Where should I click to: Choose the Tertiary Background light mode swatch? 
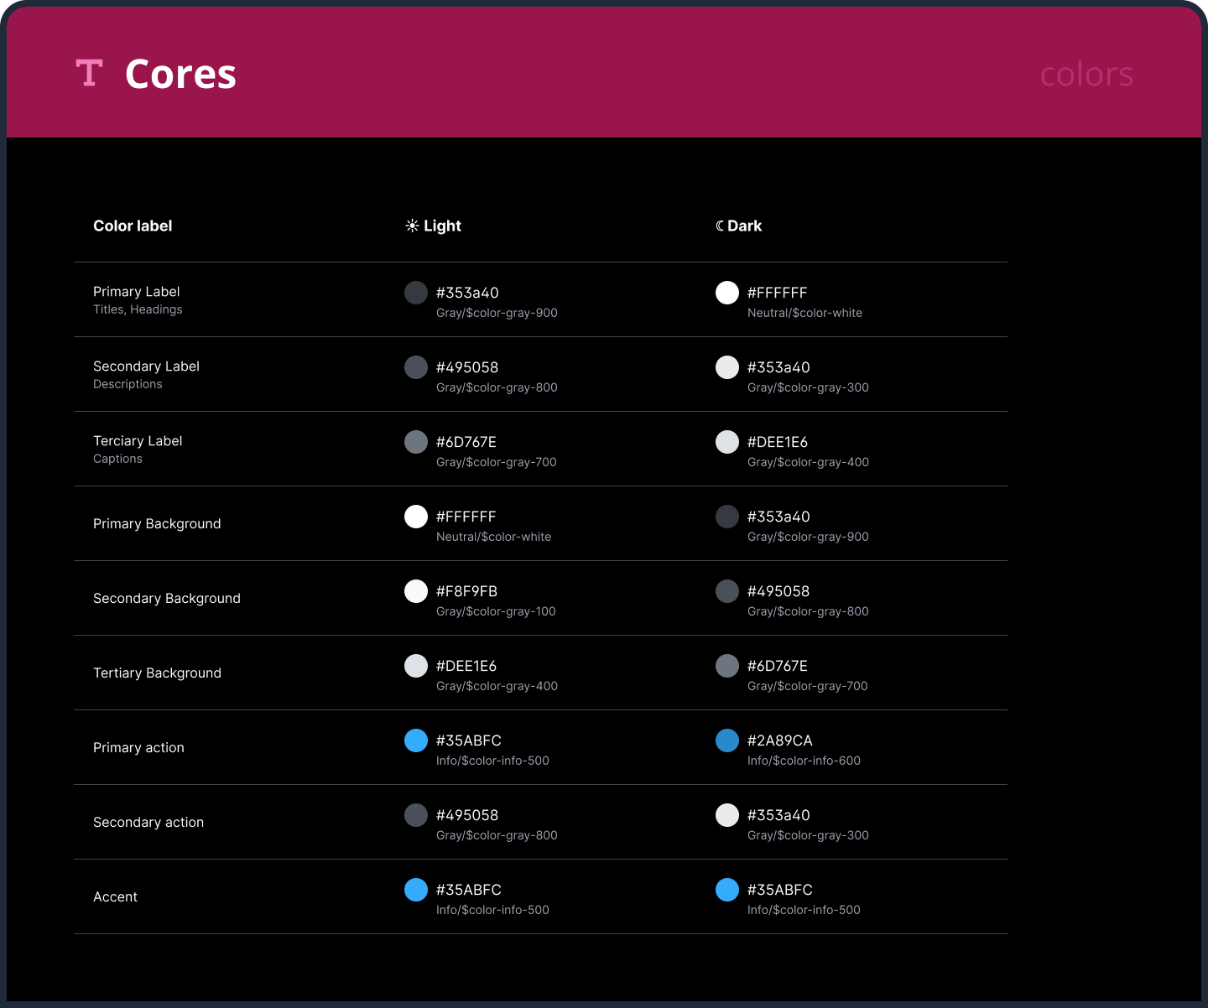[416, 666]
